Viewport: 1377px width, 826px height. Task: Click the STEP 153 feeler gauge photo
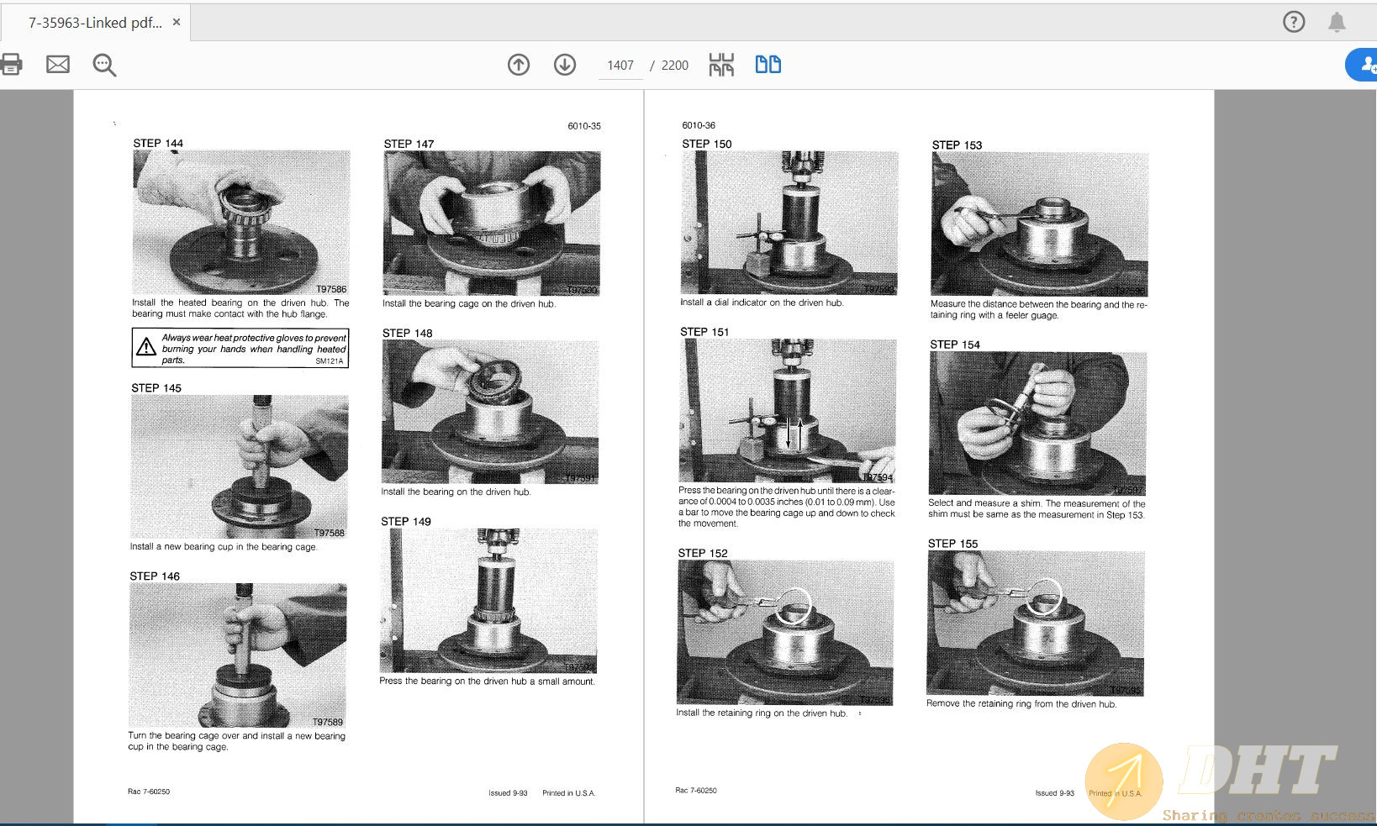tap(1039, 224)
